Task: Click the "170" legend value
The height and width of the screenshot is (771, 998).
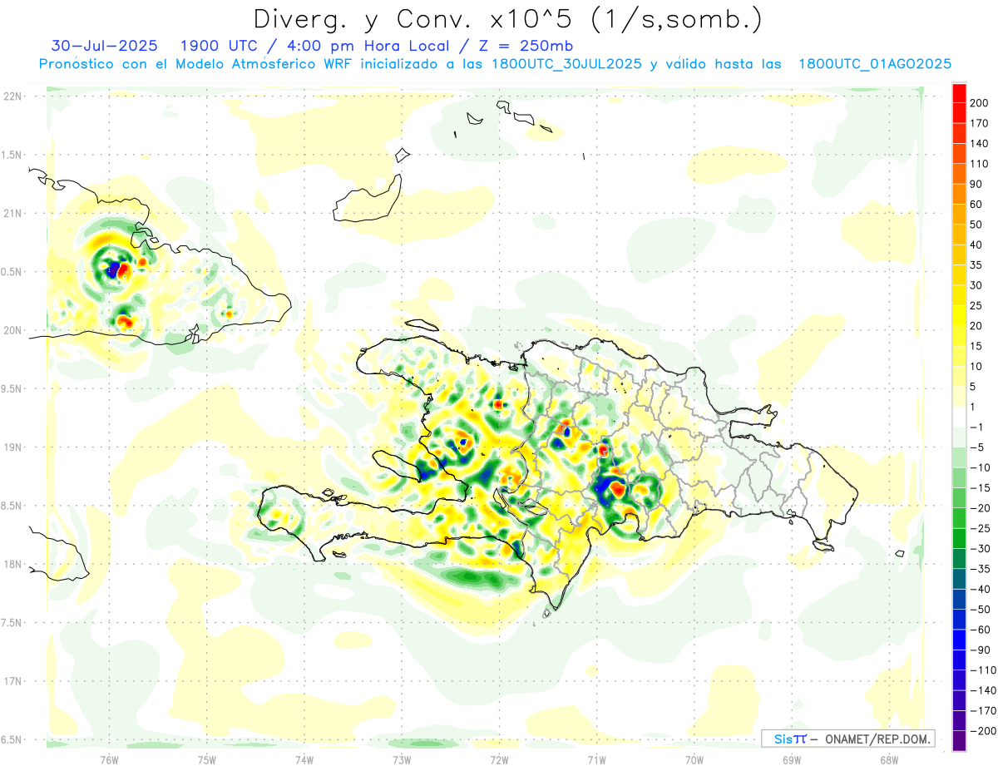Action: [x=979, y=123]
